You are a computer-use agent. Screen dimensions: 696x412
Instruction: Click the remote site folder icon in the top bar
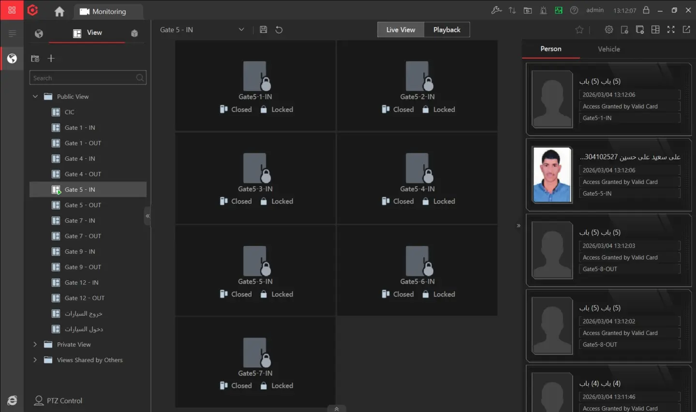pos(528,10)
